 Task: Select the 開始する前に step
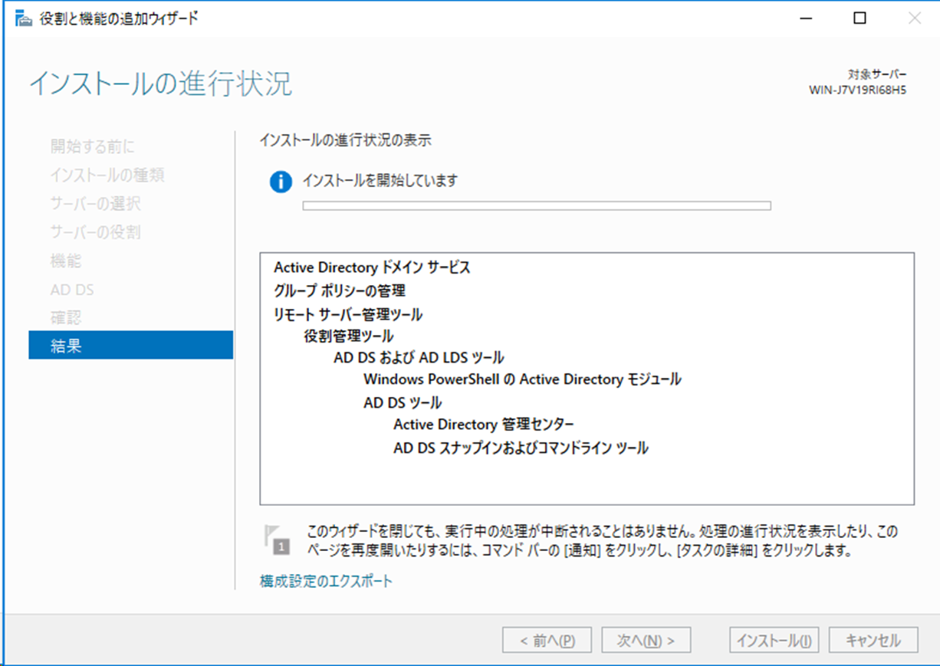93,147
